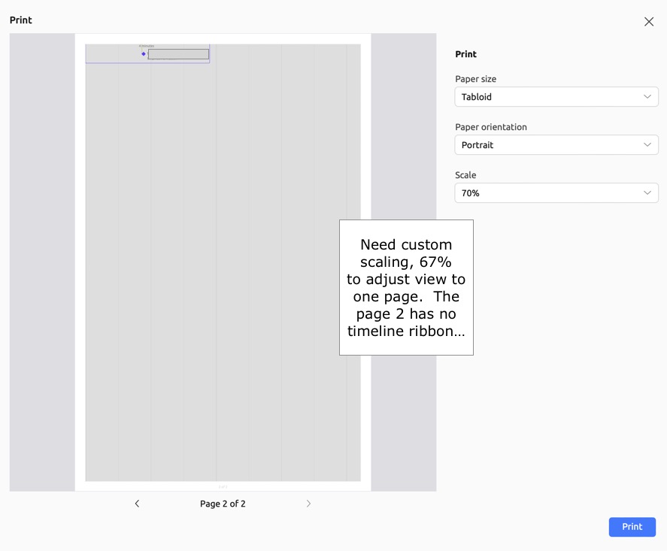Click the chevron in the Scale box

(x=647, y=193)
